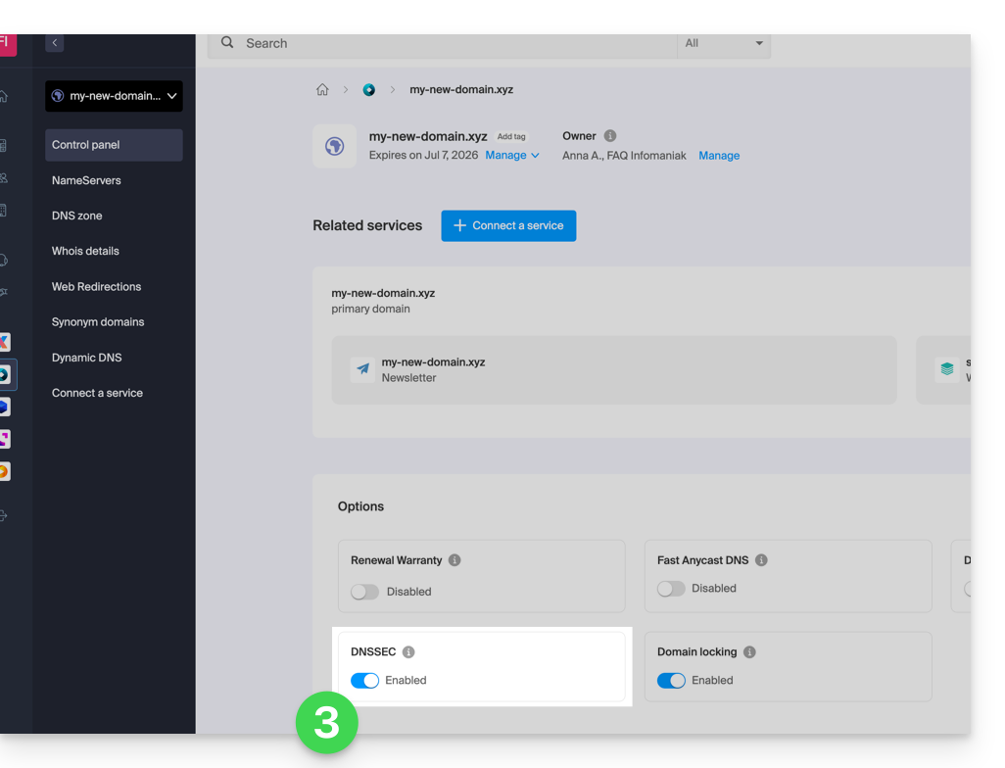Select Connect a service in sidebar

97,393
